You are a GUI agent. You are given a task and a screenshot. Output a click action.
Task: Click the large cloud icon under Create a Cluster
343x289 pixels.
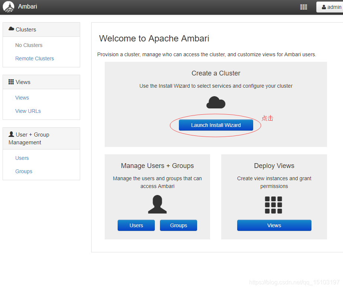tap(216, 102)
